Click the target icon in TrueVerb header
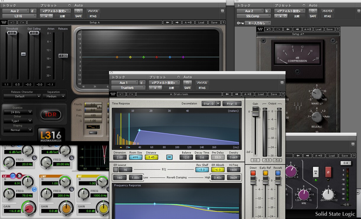Screen dimensions: 361x219 pos(282,82)
